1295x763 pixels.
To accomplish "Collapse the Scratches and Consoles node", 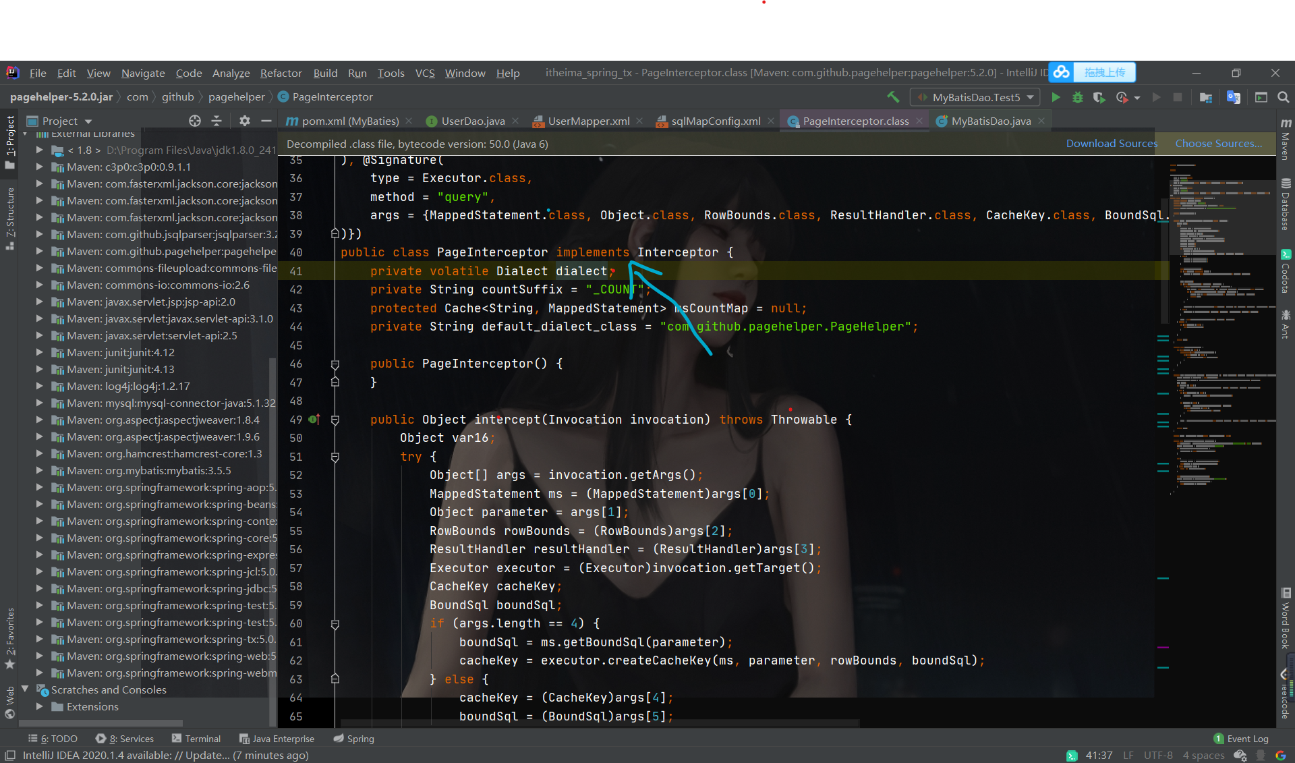I will [x=26, y=689].
